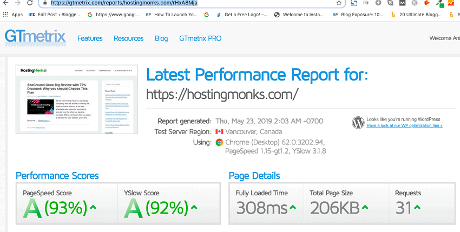The image size is (460, 232).
Task: Open the Resources menu
Action: click(x=128, y=38)
